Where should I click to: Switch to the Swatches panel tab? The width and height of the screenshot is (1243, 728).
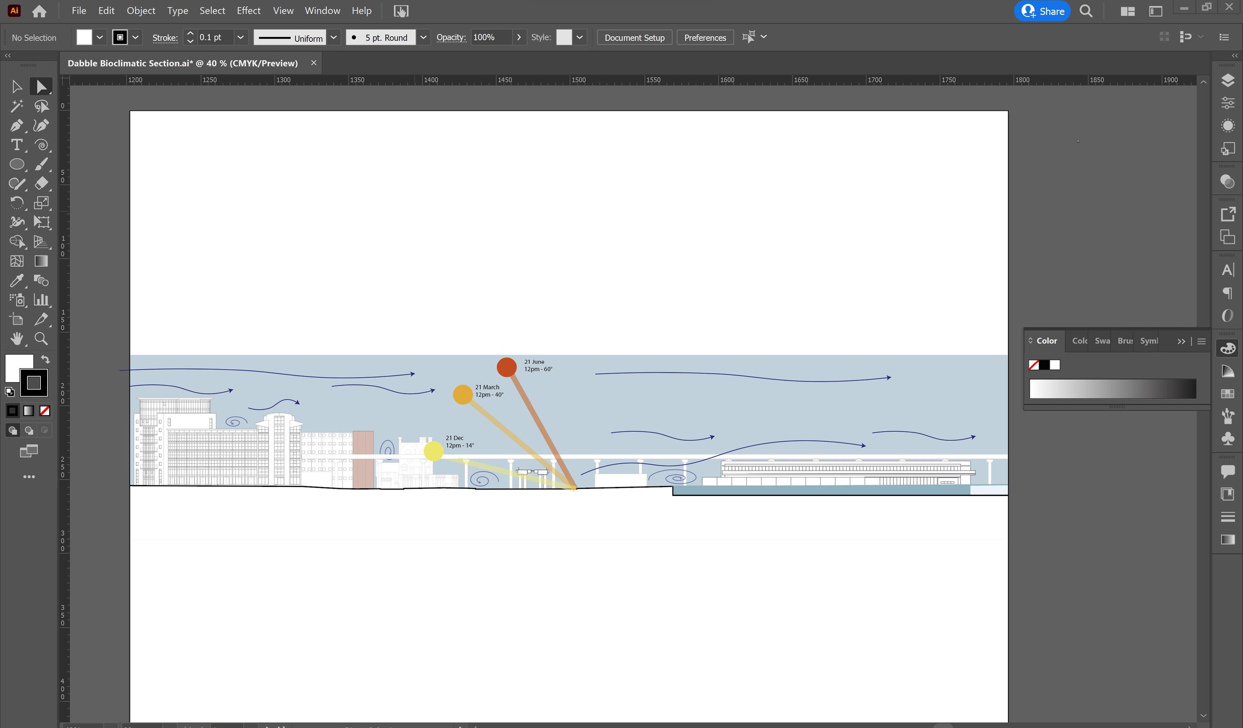click(x=1102, y=341)
